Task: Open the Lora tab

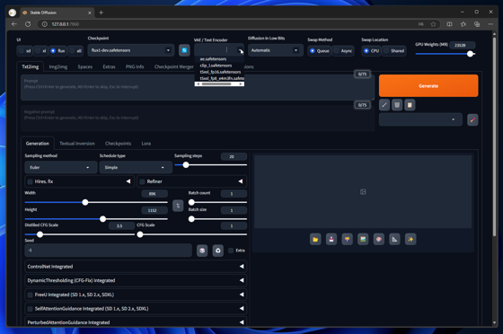Action: coord(146,144)
